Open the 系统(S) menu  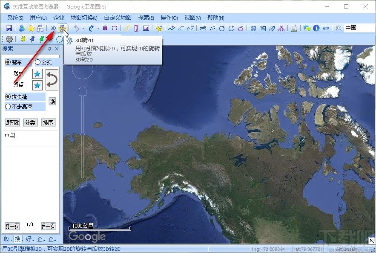coord(15,18)
